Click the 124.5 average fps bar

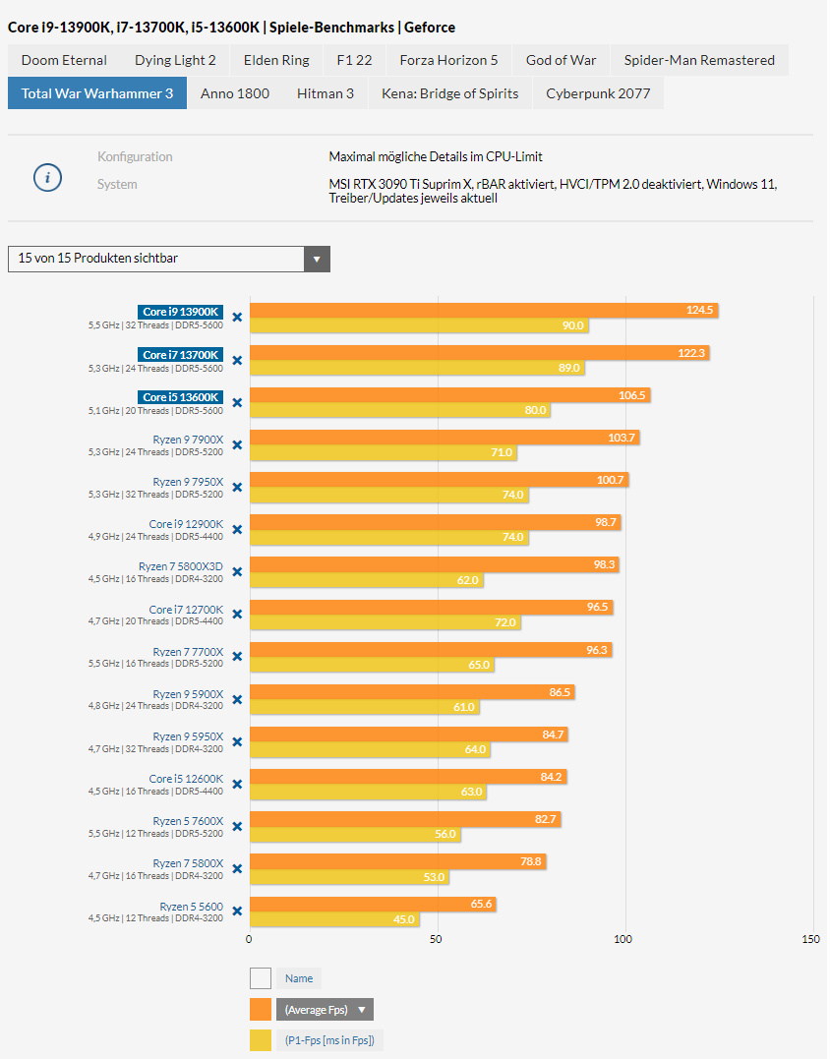(x=484, y=310)
